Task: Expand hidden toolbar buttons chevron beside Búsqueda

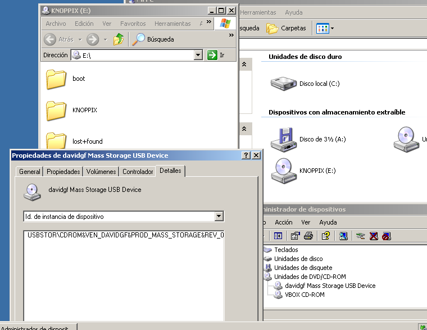Action: coord(231,35)
